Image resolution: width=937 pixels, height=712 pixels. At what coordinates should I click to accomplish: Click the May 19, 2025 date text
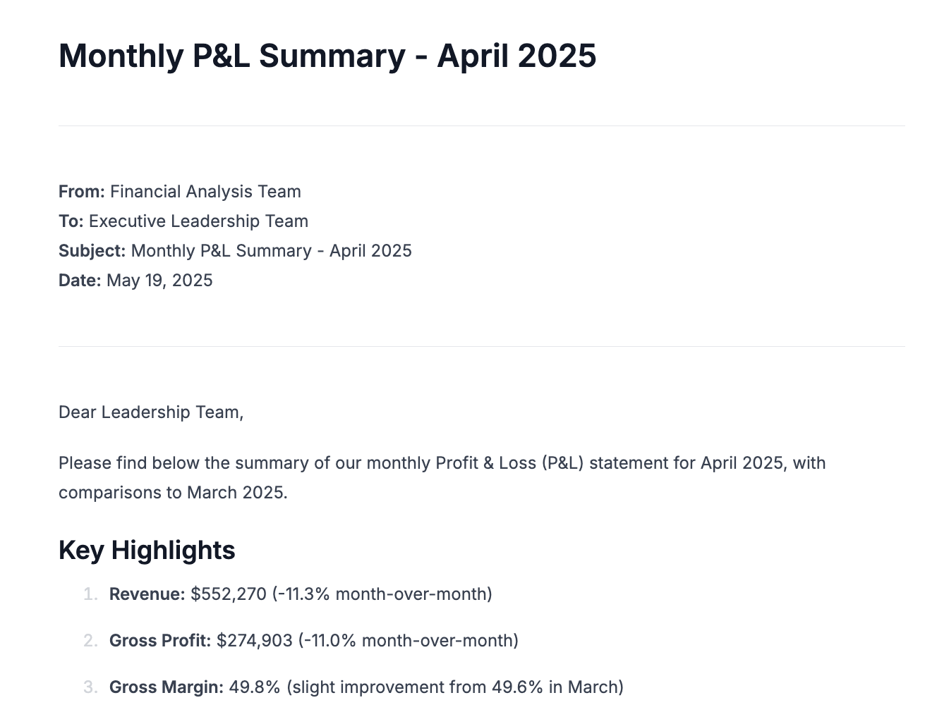(159, 281)
